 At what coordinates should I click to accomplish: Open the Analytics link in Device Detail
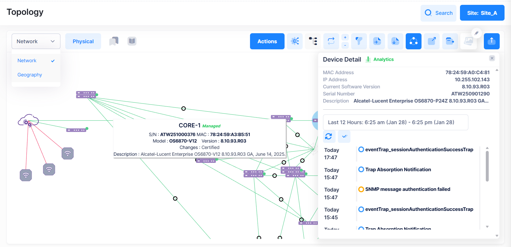(x=383, y=59)
